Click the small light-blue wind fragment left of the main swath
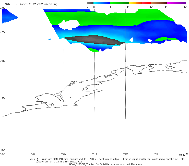Image resolution: width=189 pixels, height=166 pixels. click(x=49, y=39)
